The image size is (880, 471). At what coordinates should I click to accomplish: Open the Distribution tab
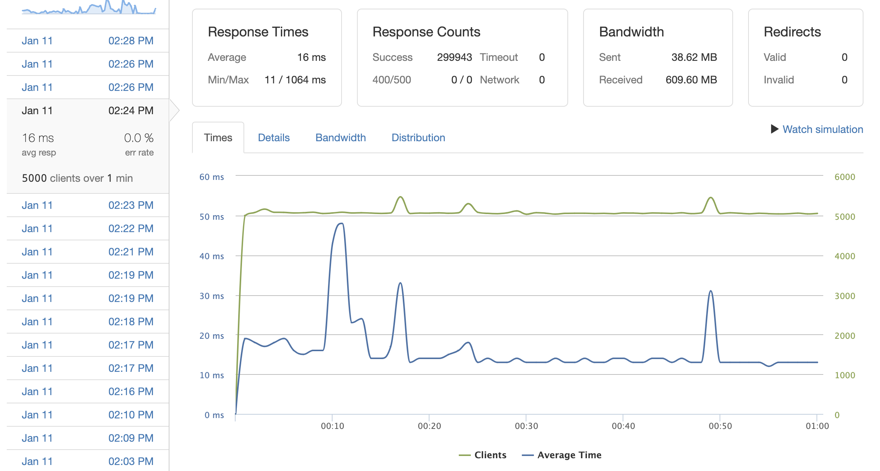(418, 137)
